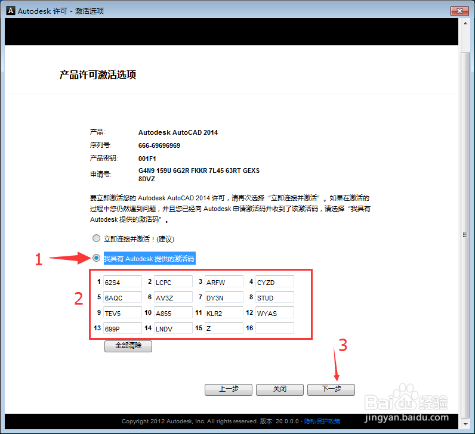Click the 关闭 close button

[x=280, y=389]
